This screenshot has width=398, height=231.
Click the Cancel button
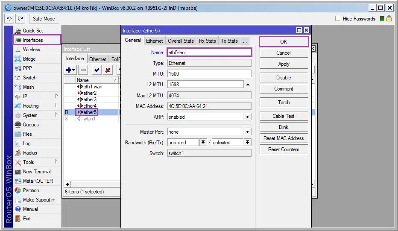284,53
